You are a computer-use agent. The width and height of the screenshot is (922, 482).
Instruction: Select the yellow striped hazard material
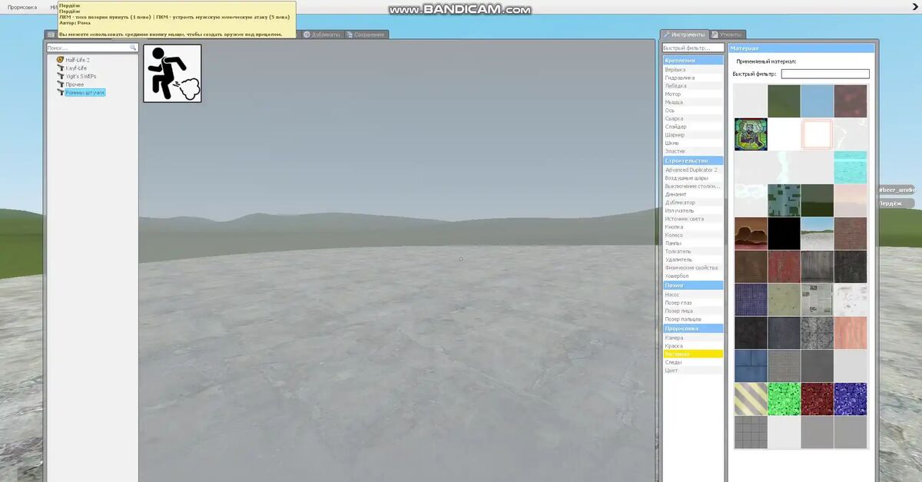[x=751, y=399]
